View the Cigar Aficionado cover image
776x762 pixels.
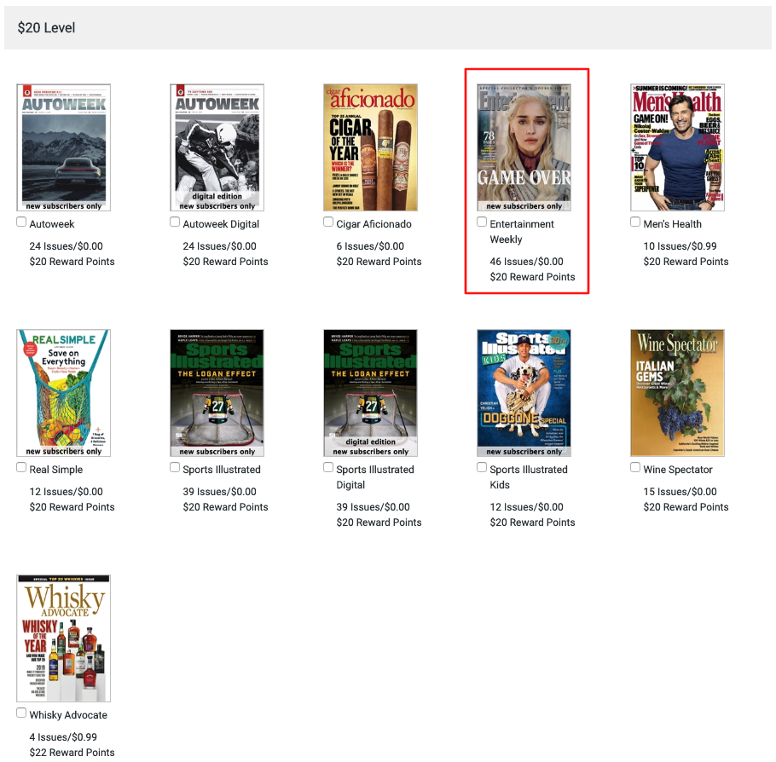point(370,147)
